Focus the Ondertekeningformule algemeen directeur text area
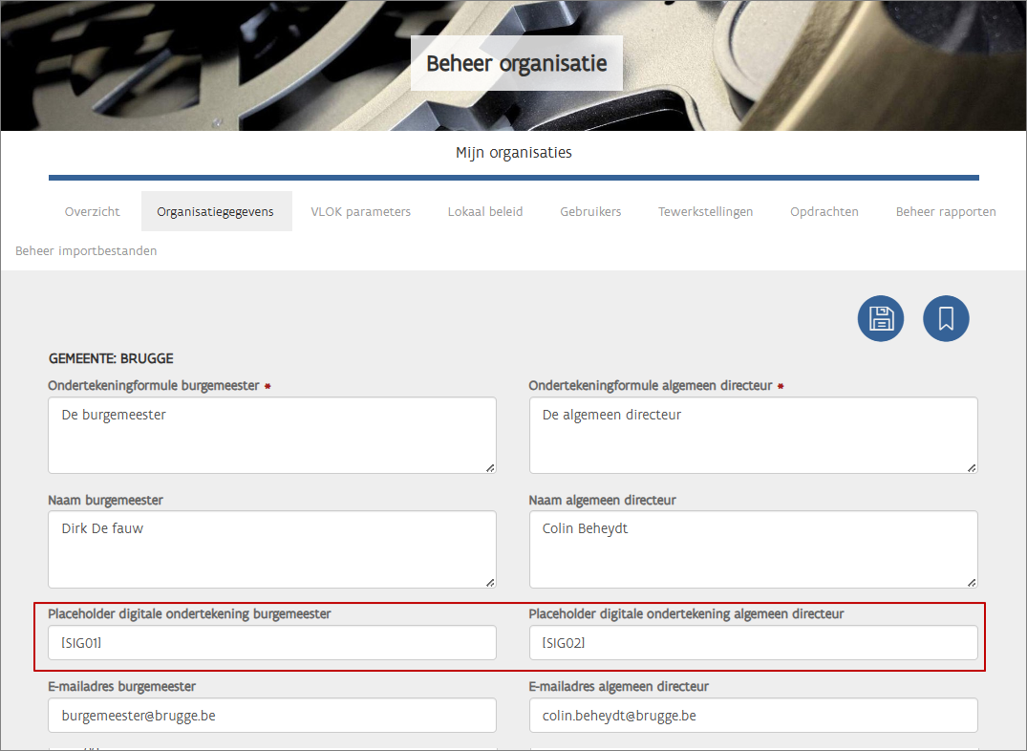This screenshot has width=1027, height=751. tap(753, 435)
